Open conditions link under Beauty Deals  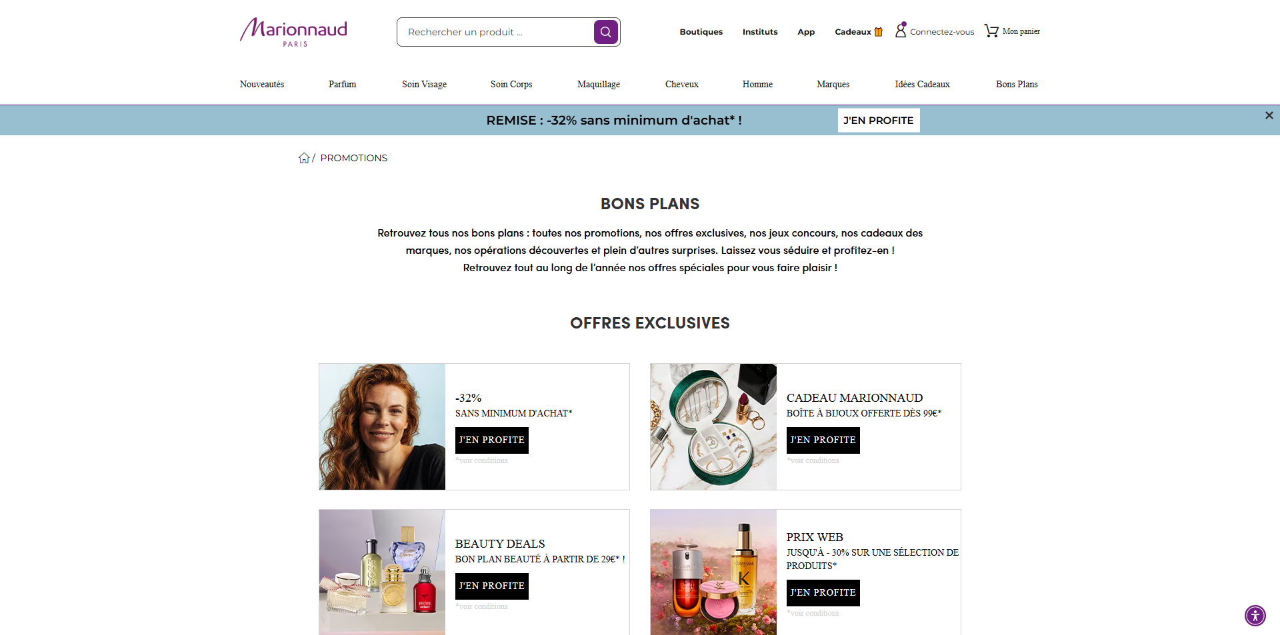[x=482, y=606]
